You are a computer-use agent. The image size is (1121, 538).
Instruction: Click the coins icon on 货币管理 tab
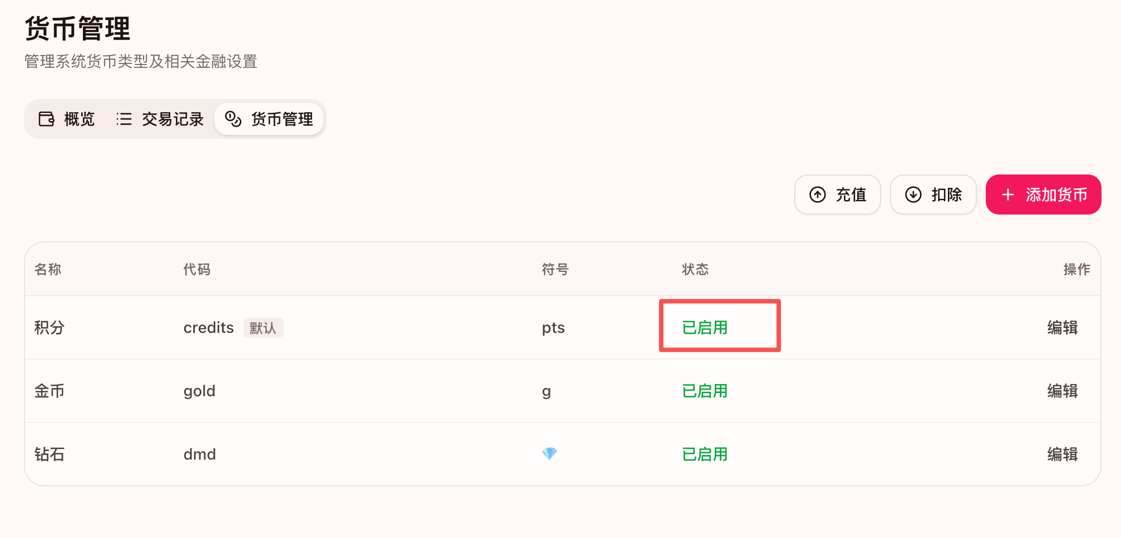click(x=233, y=119)
